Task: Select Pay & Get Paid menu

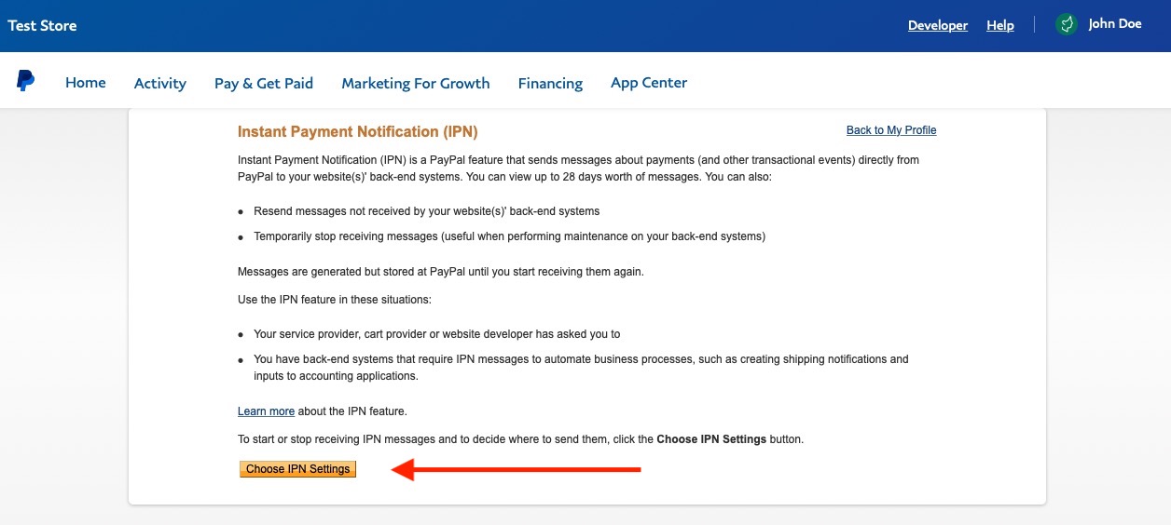Action: [264, 83]
